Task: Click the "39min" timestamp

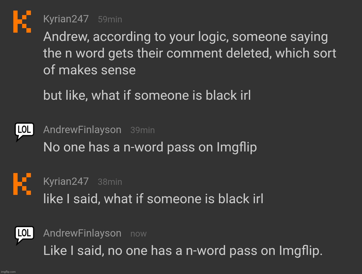Action: tap(143, 130)
